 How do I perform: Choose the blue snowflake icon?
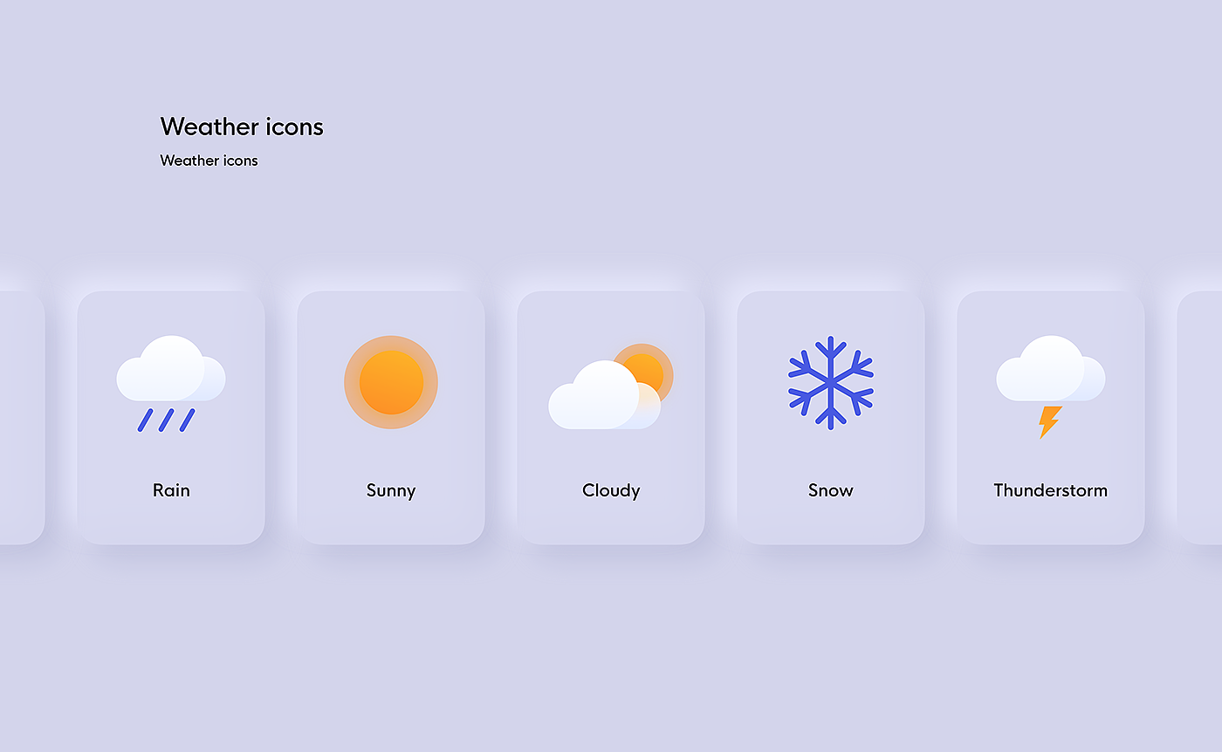pos(831,382)
